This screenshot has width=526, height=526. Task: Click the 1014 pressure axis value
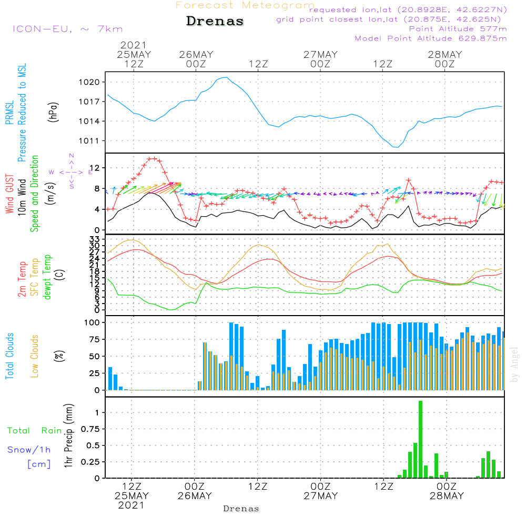point(89,122)
